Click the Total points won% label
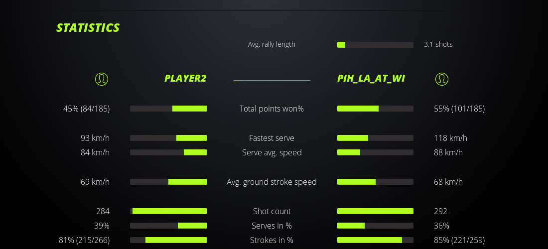The width and height of the screenshot is (548, 249). [272, 109]
